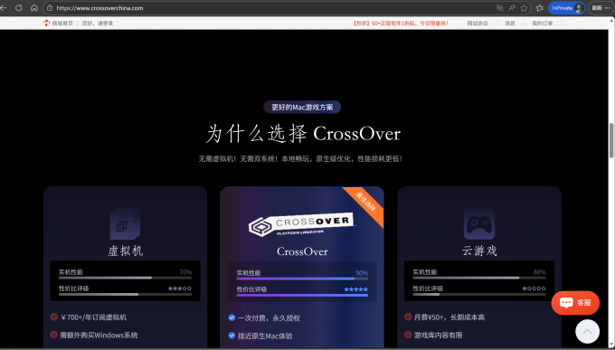Click the CrossOver five-star 性价比评级
Screen dimensions: 615x350
356,289
